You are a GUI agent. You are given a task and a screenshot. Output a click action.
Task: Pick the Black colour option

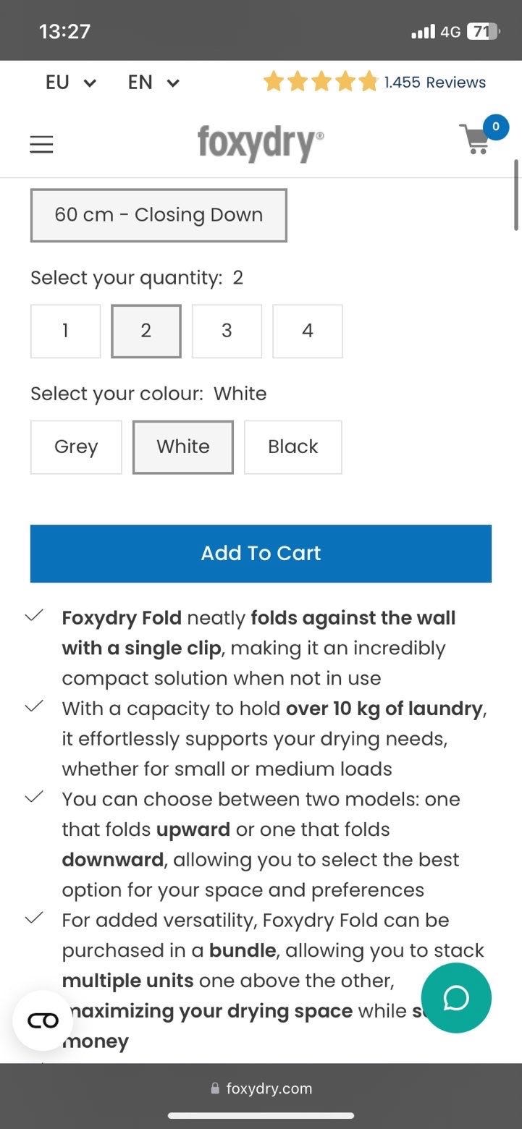[293, 447]
